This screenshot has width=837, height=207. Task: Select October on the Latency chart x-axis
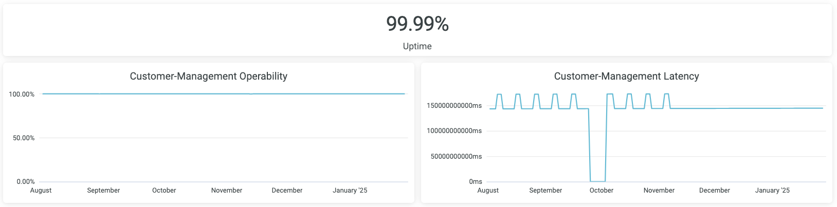click(x=601, y=190)
